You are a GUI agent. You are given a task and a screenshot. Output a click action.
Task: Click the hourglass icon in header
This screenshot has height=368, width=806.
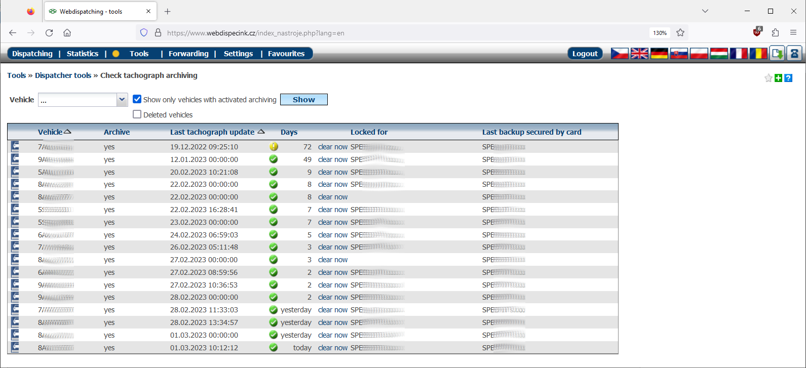pyautogui.click(x=794, y=53)
